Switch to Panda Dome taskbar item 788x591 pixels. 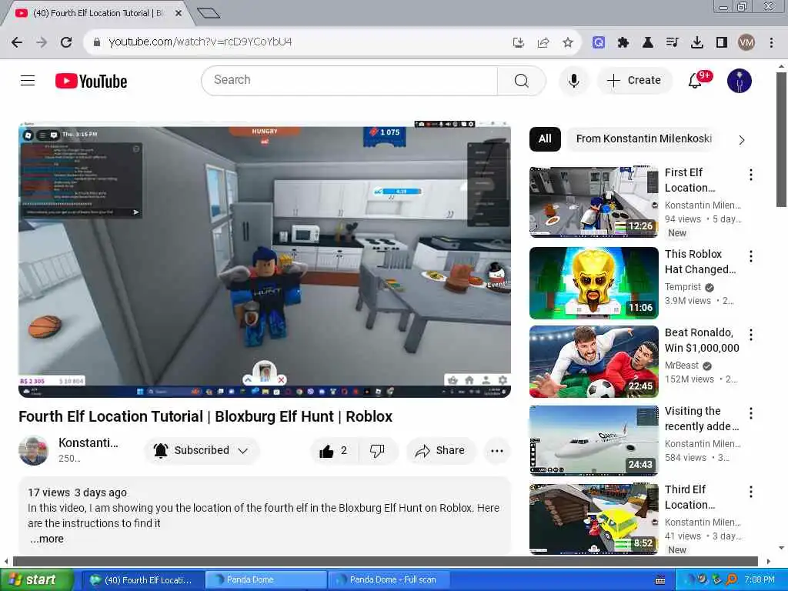coord(265,580)
